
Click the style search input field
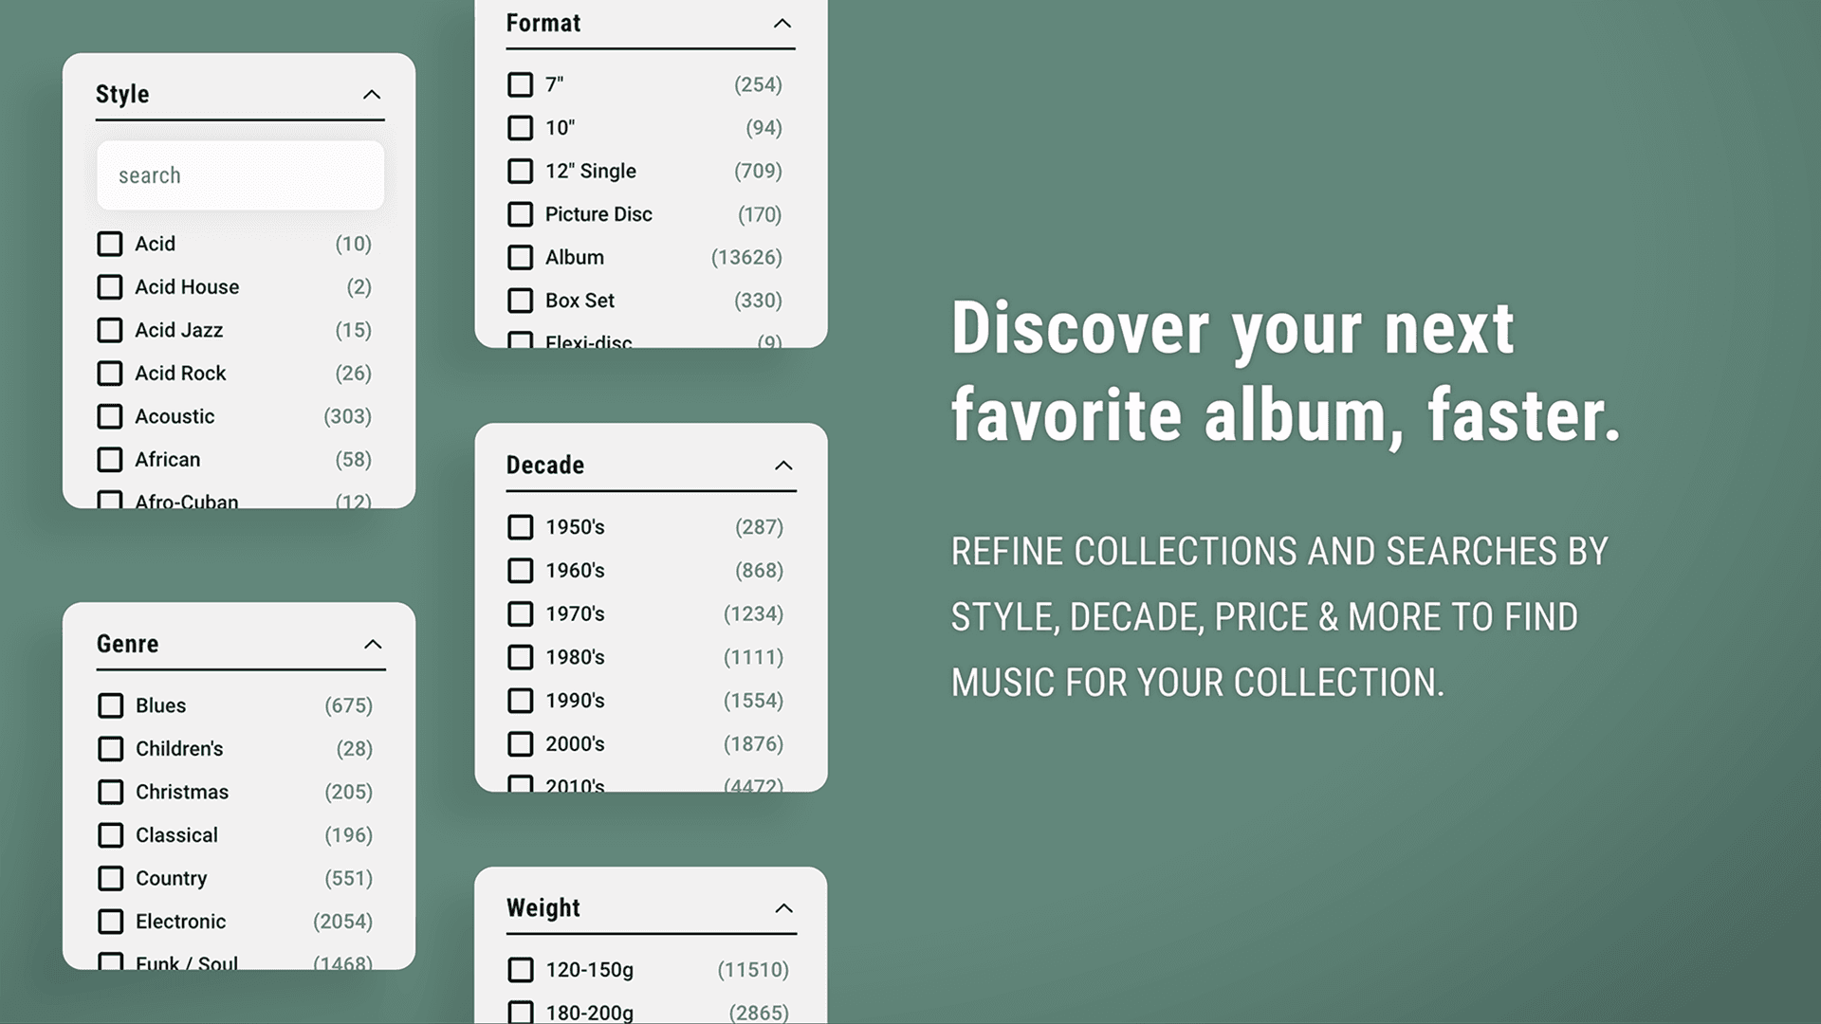pos(239,174)
